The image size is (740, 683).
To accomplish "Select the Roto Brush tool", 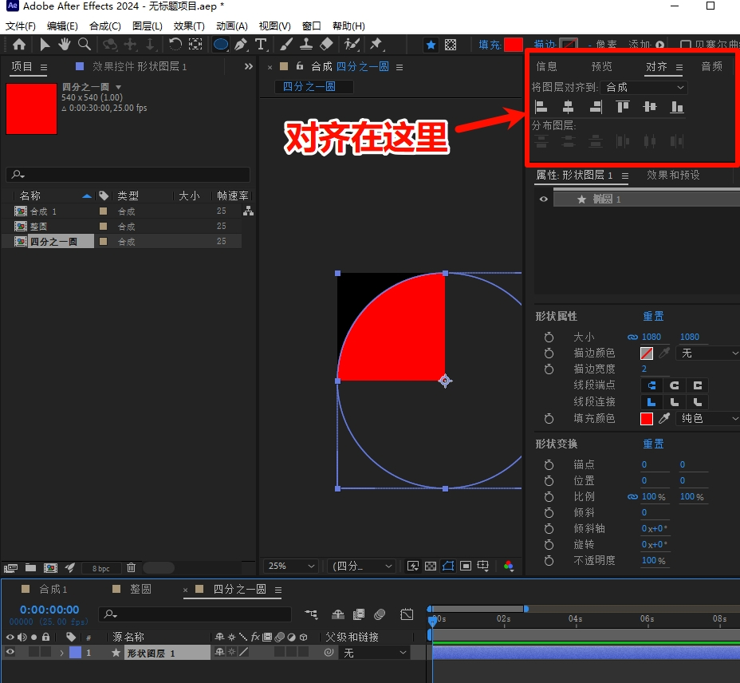I will tap(352, 45).
